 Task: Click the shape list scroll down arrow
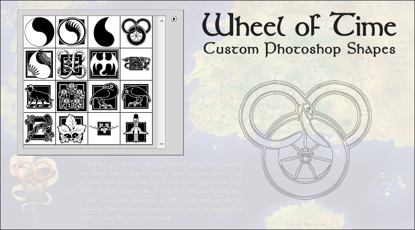pos(162,144)
